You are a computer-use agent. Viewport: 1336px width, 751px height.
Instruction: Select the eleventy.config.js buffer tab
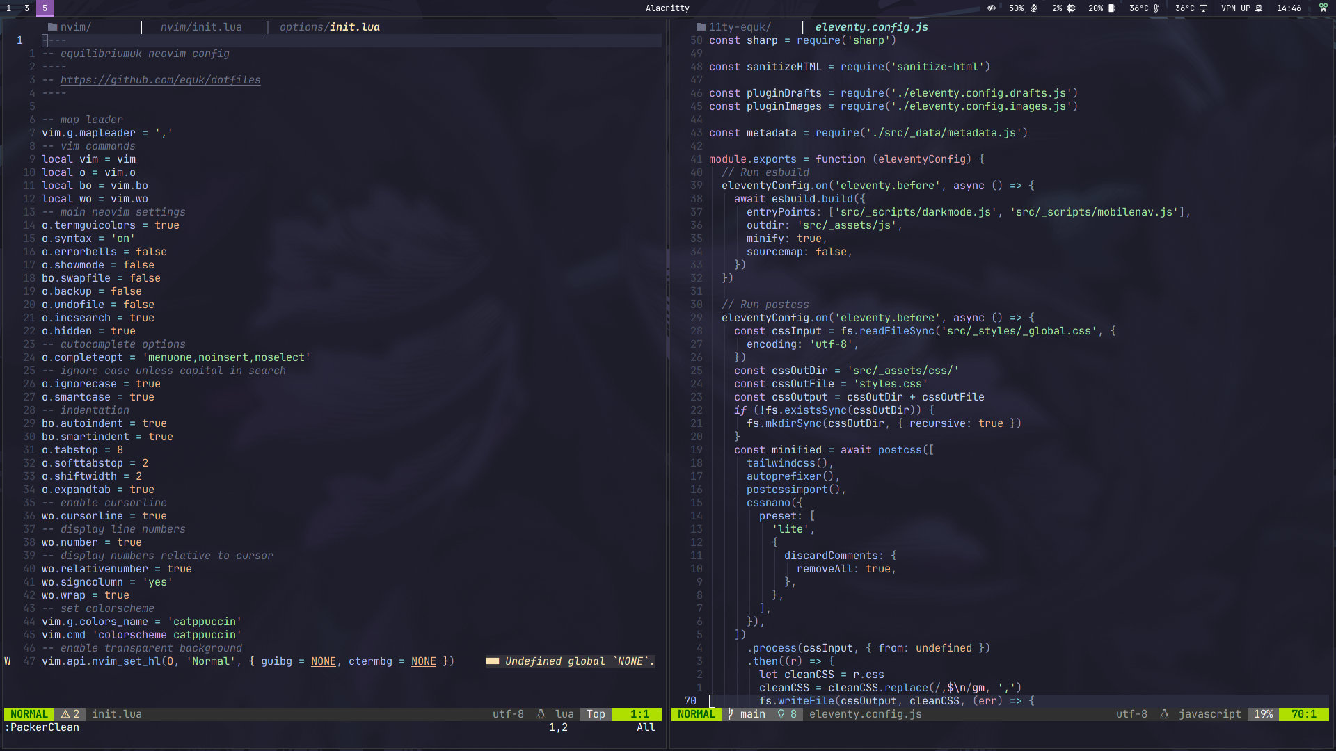(x=871, y=27)
